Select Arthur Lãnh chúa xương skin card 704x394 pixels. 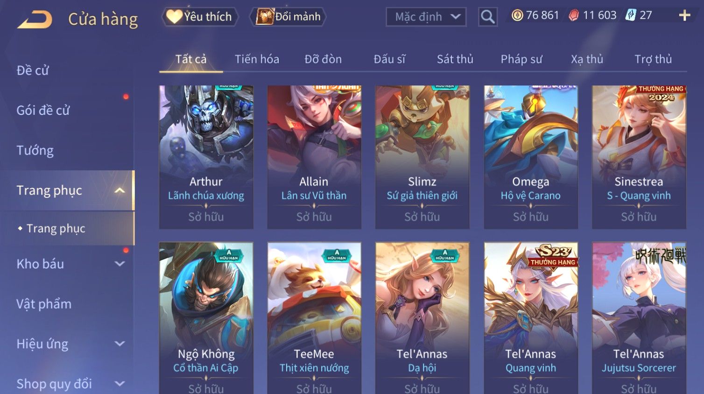click(x=206, y=157)
